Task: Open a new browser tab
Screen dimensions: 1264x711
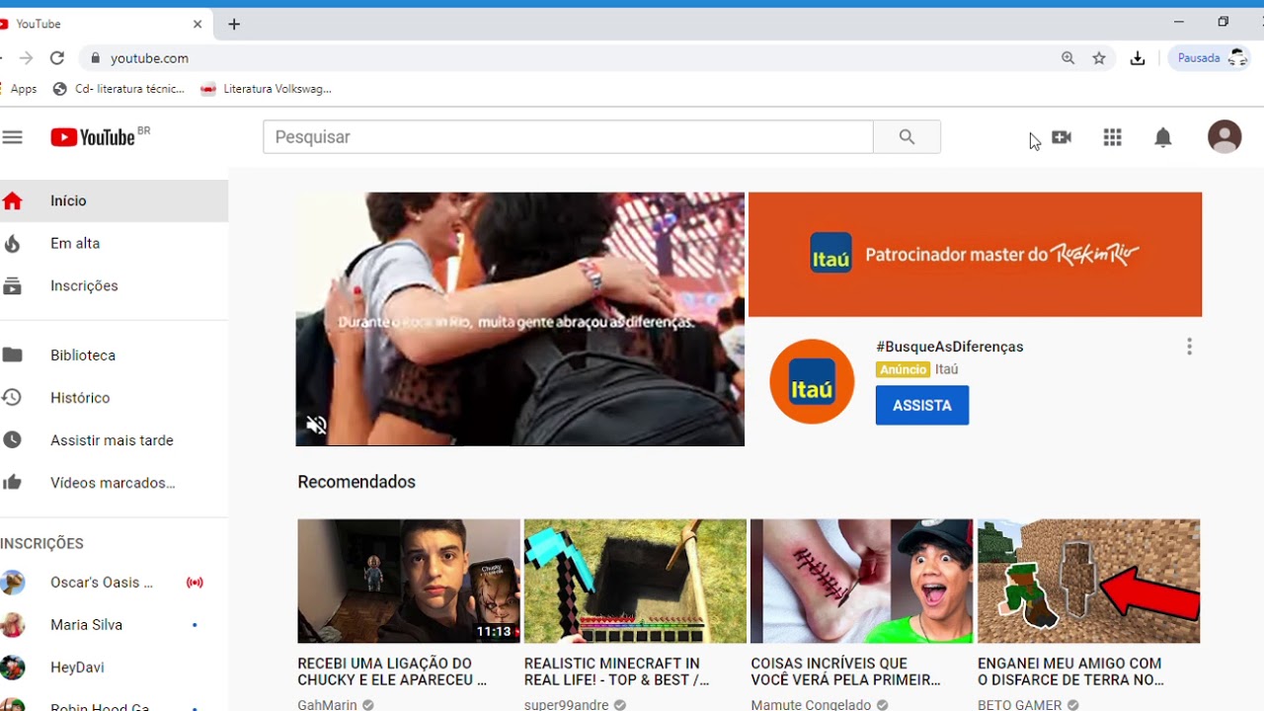Action: (234, 24)
